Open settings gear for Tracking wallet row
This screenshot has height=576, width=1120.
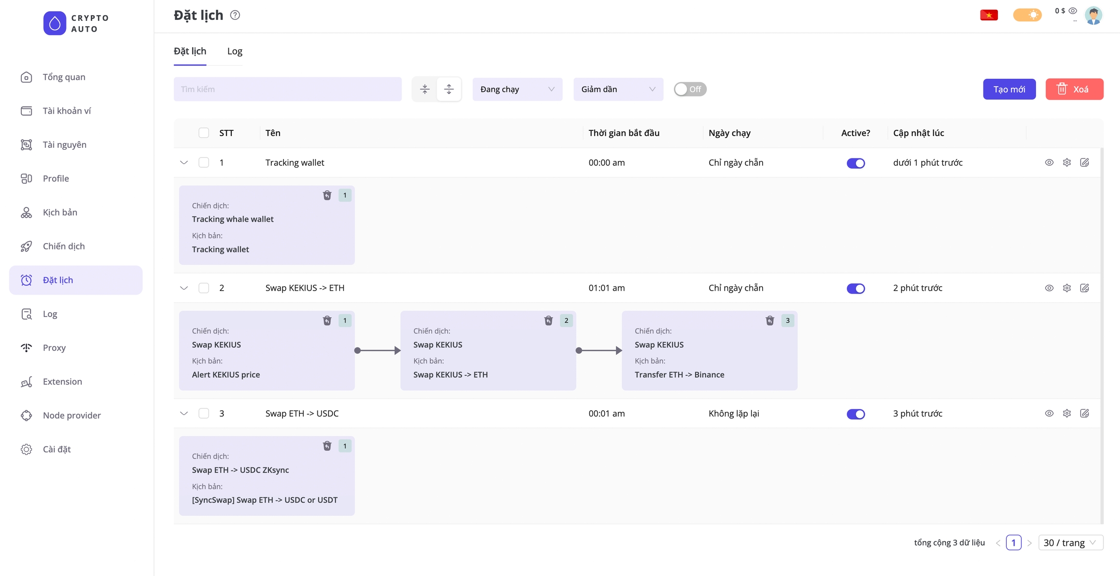point(1067,162)
